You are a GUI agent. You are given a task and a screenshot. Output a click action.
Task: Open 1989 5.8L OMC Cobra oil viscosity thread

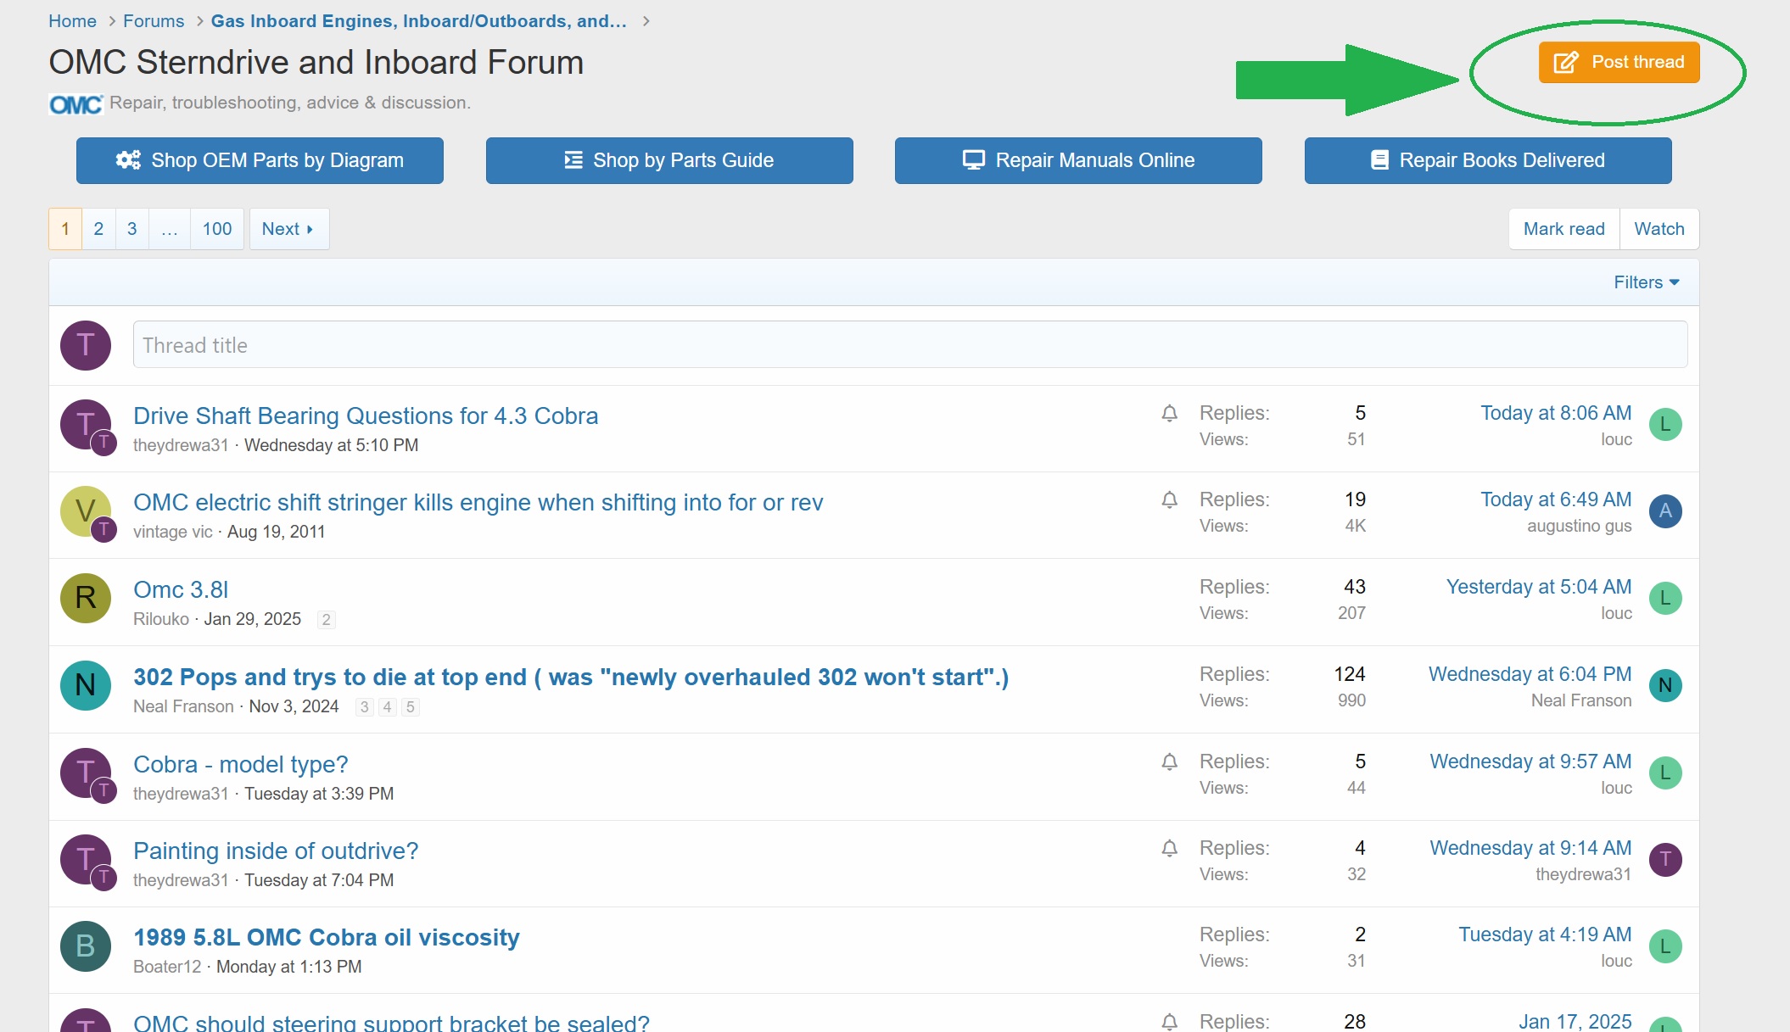pos(327,937)
